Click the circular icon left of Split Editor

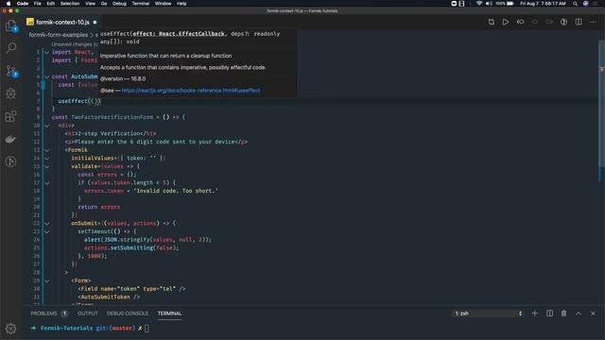[563, 22]
